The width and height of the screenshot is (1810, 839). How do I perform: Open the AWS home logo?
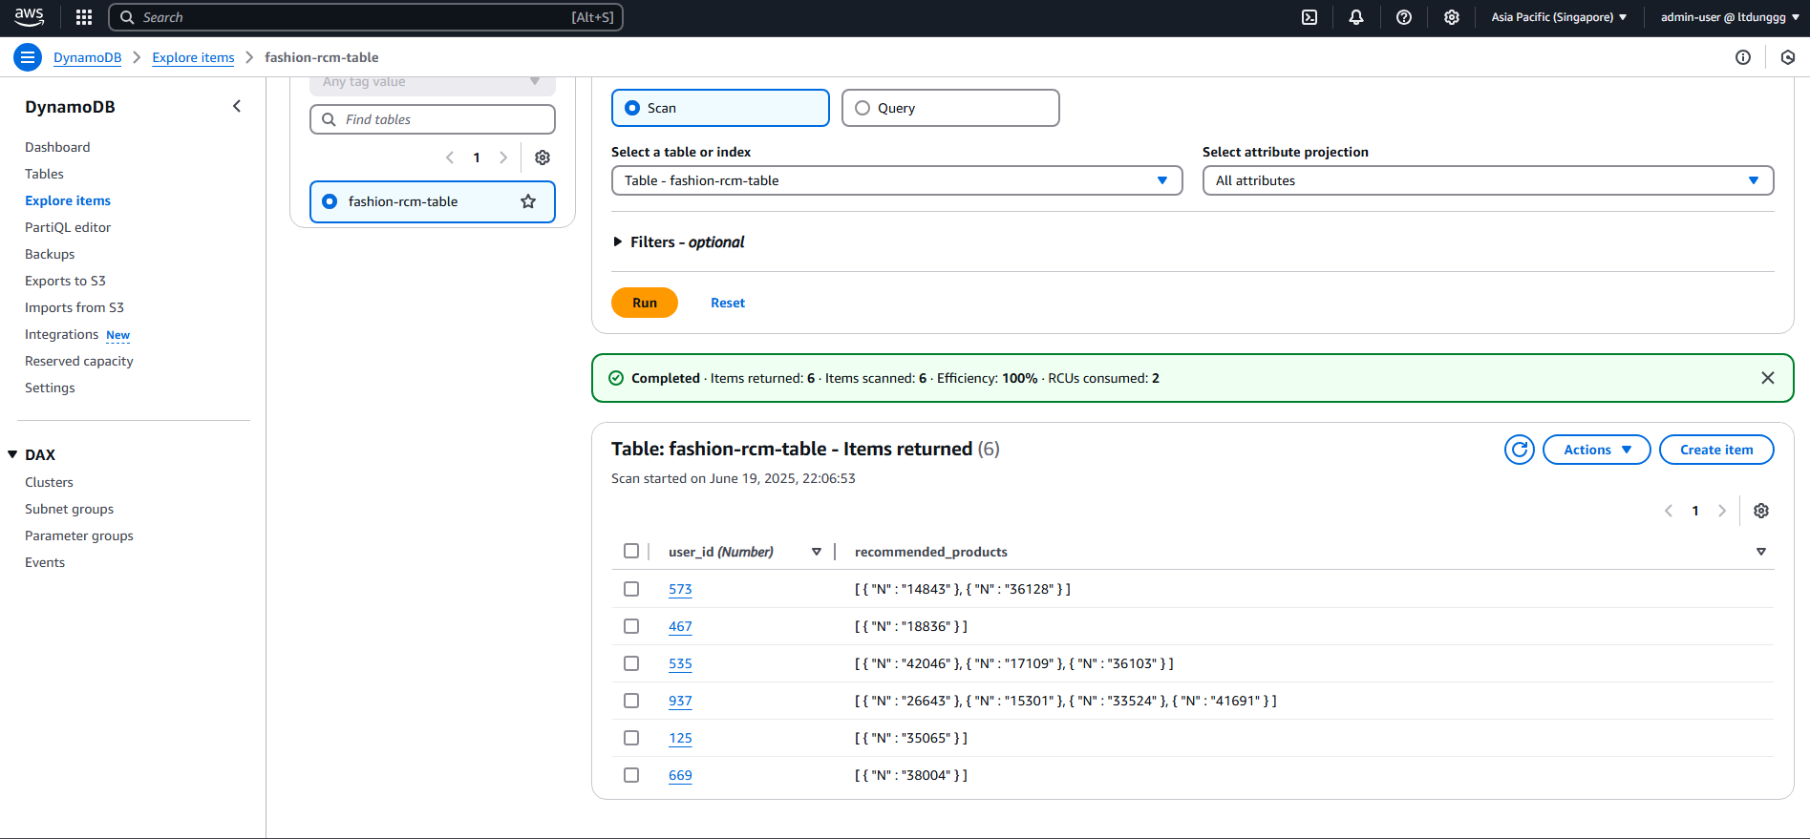tap(29, 16)
